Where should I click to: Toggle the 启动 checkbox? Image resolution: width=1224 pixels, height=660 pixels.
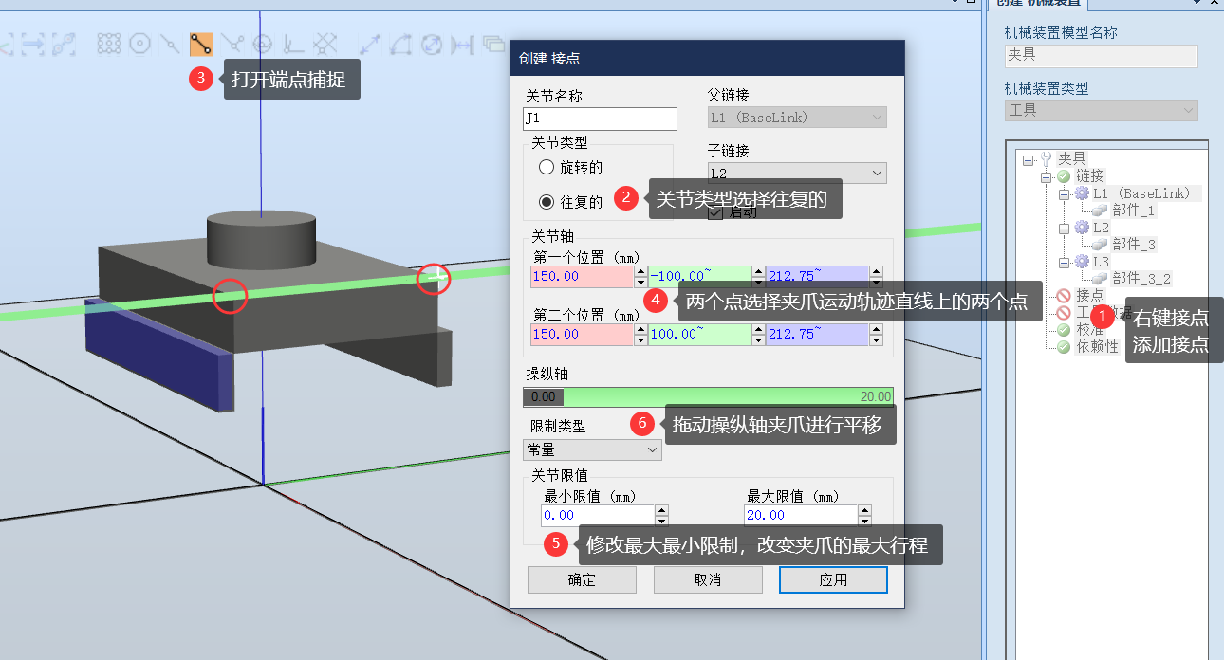(x=714, y=214)
